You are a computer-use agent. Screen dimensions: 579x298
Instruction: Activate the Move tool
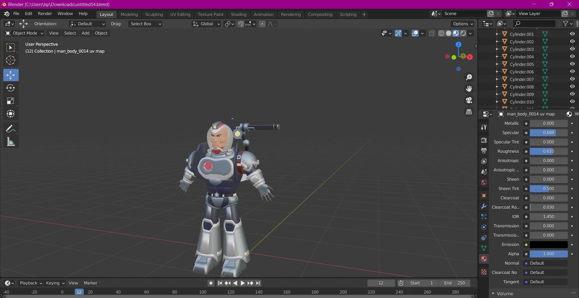11,75
